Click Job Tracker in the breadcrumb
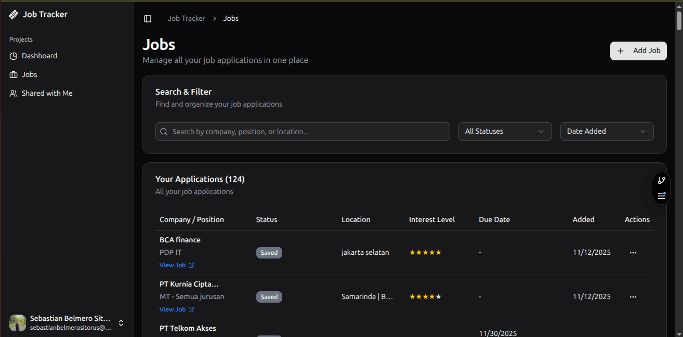683x337 pixels. tap(187, 18)
